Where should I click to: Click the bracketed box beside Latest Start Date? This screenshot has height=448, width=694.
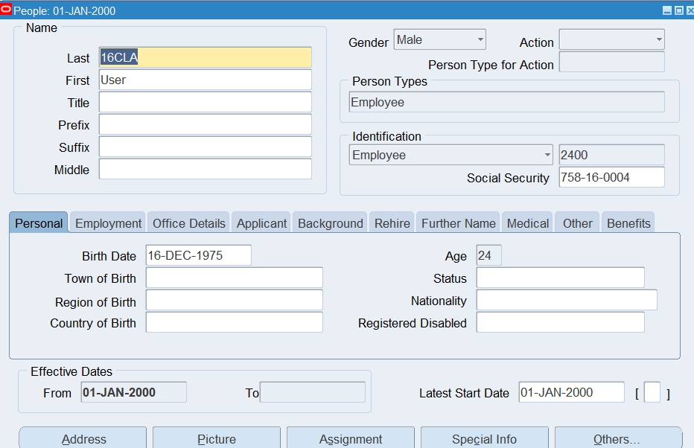point(652,393)
